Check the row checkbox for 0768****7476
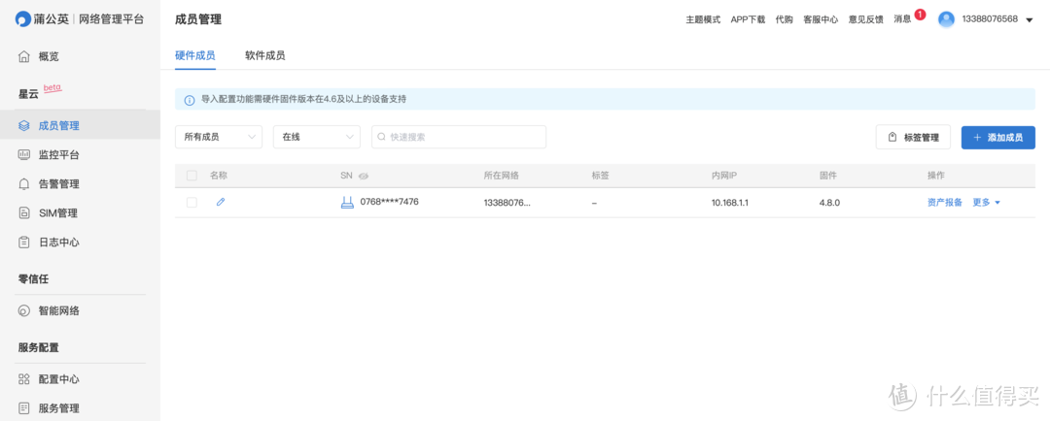 pyautogui.click(x=192, y=203)
